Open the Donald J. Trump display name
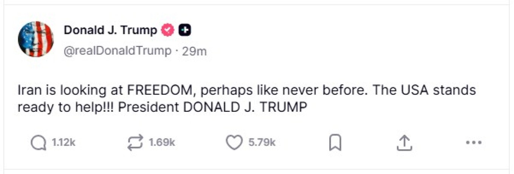 click(110, 30)
